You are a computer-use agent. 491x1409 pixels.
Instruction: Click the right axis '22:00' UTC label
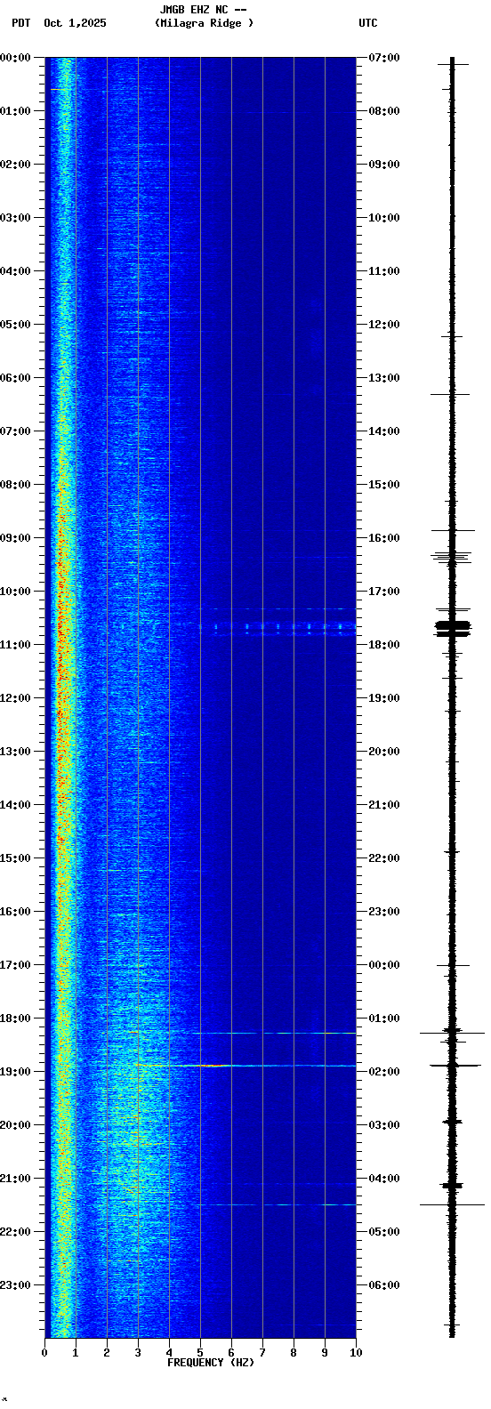coord(384,858)
